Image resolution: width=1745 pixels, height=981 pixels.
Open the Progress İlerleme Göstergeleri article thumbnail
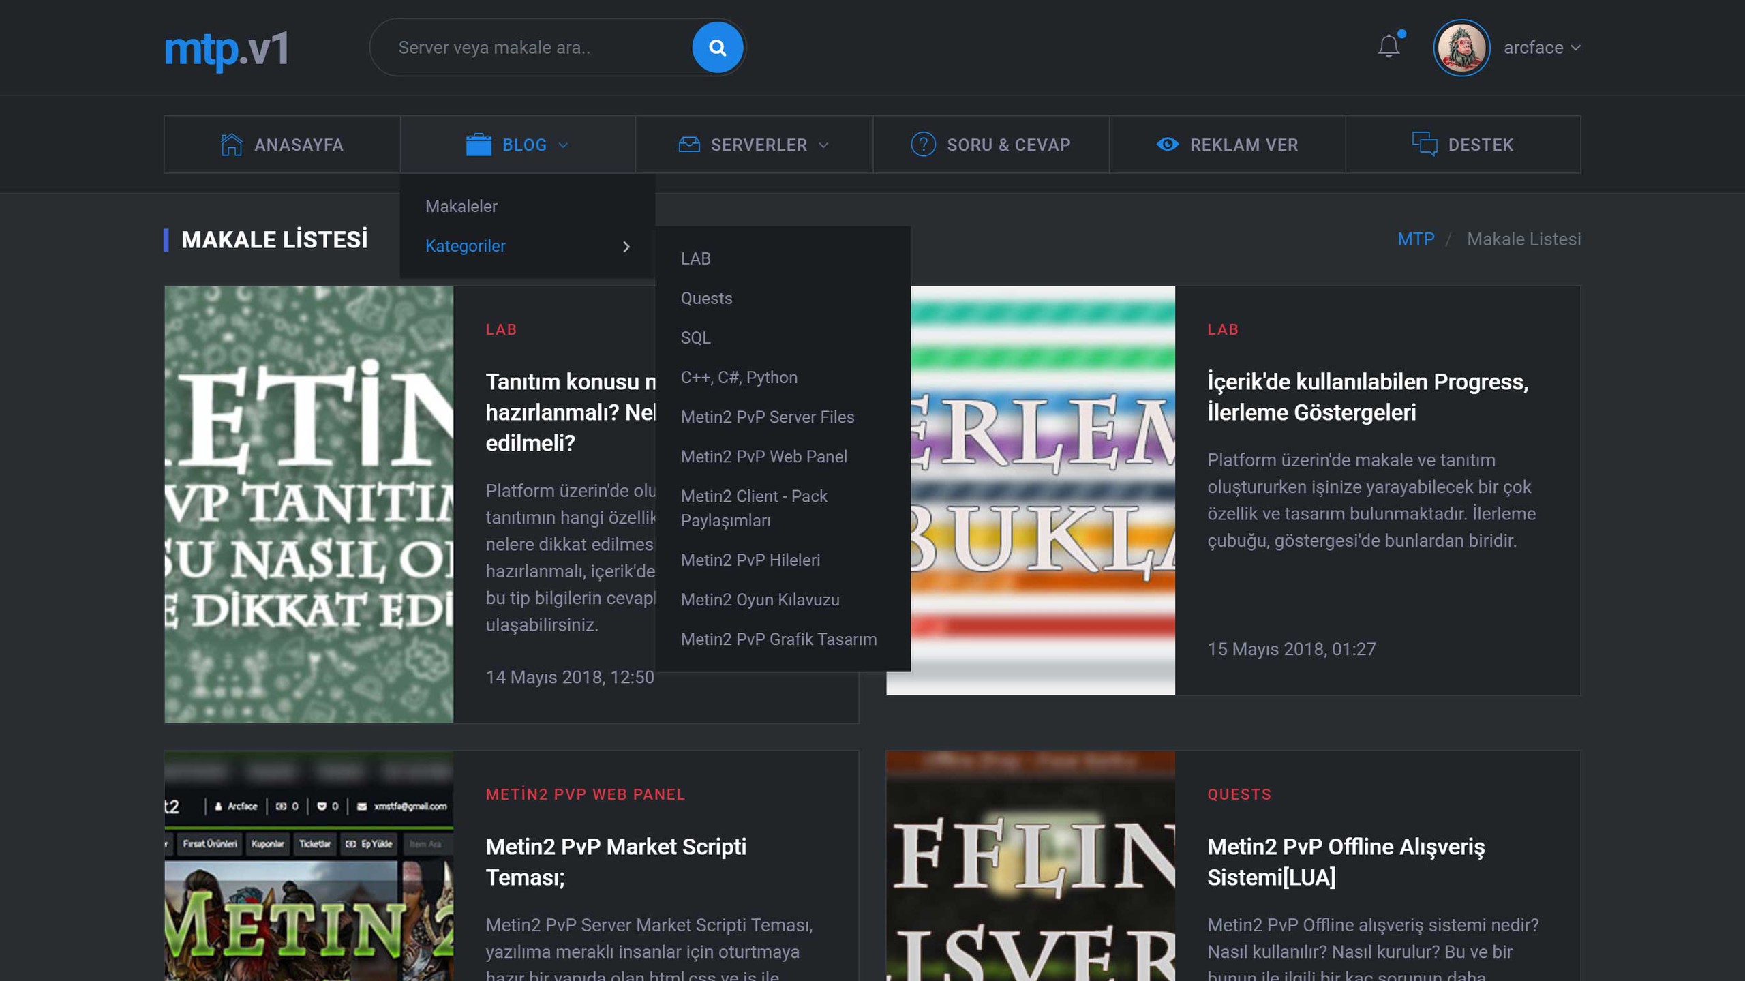[x=1043, y=490]
